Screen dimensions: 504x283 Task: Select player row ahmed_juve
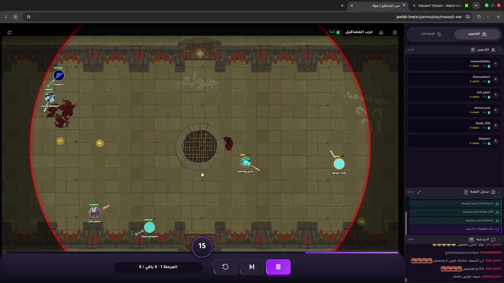[454, 110]
